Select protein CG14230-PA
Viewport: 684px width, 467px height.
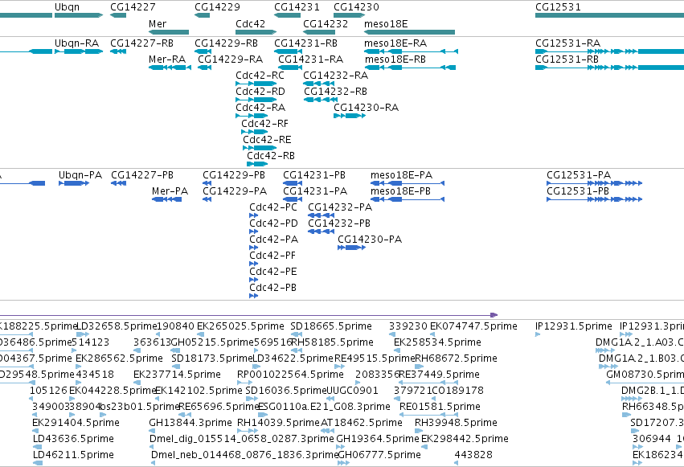point(351,248)
